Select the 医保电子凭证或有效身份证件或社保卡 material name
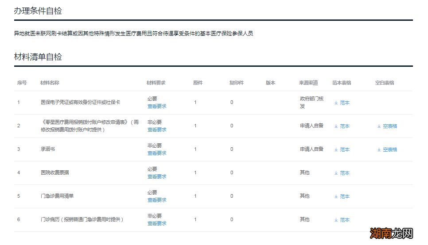Viewport: 428px width, 245px height. [x=81, y=103]
